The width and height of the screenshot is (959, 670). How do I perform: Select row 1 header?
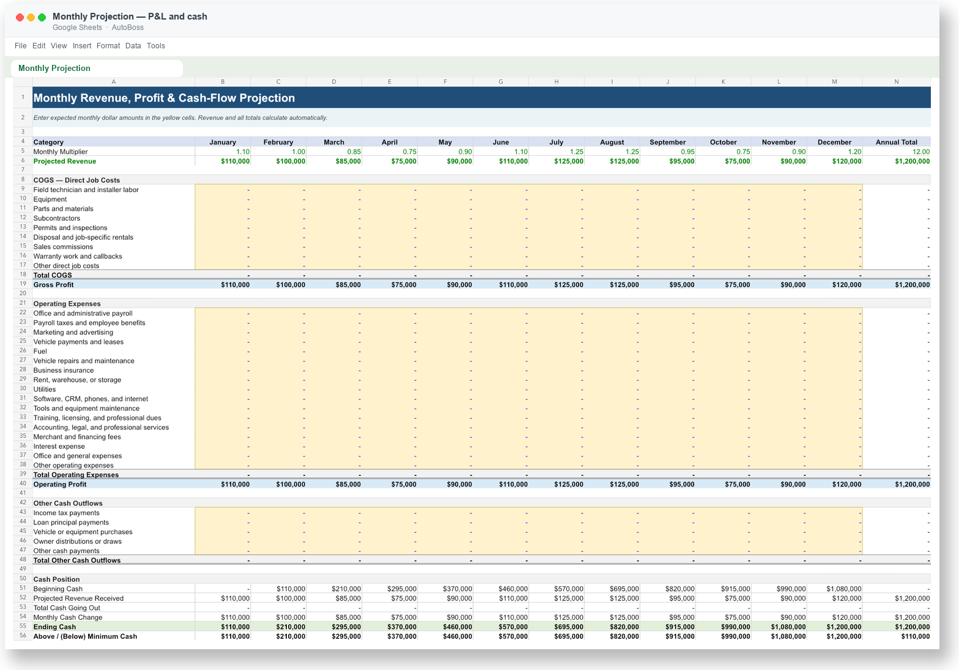pos(23,97)
